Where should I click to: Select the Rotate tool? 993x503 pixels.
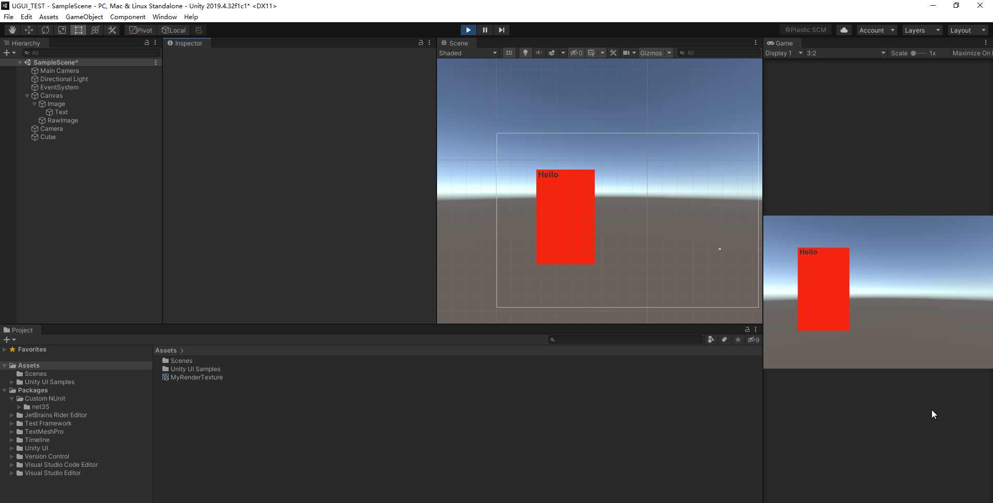click(x=46, y=30)
